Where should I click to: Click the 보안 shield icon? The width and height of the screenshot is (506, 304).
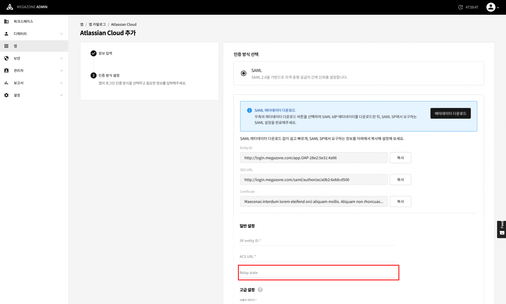pyautogui.click(x=6, y=58)
